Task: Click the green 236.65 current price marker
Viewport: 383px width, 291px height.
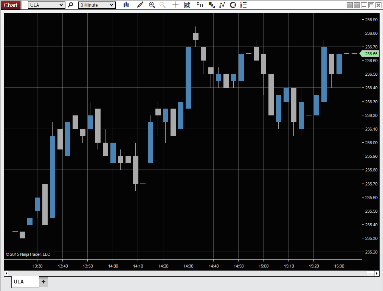Action: pyautogui.click(x=369, y=54)
